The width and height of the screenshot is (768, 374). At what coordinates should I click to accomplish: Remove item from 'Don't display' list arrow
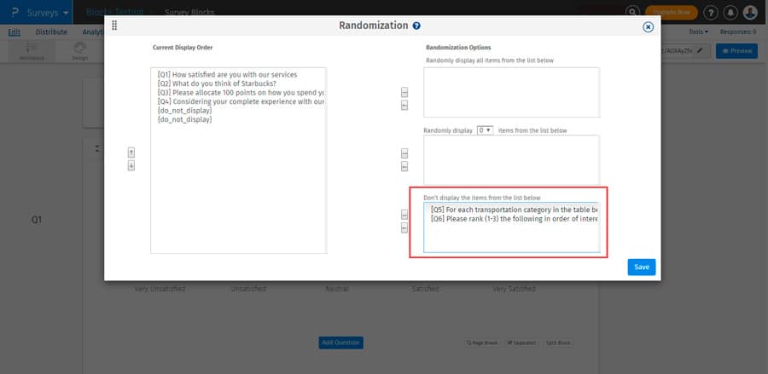404,227
